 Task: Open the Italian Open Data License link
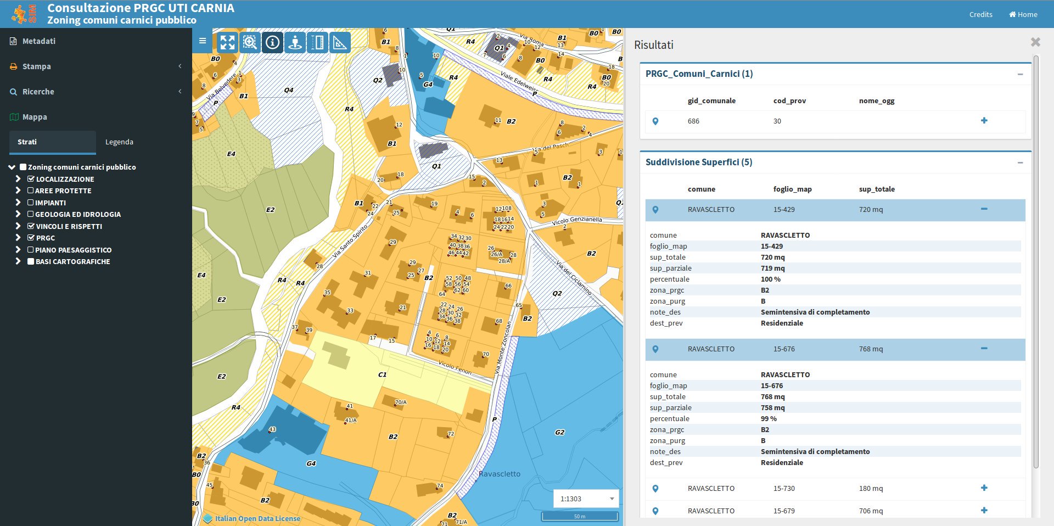point(256,518)
